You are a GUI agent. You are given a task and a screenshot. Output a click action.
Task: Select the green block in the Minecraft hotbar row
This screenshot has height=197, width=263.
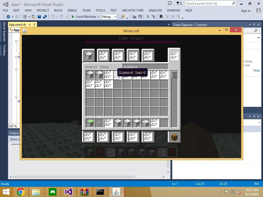tap(90, 123)
